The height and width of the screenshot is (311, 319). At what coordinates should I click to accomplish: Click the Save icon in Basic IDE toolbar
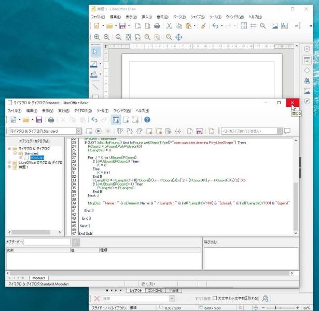[x=39, y=120]
